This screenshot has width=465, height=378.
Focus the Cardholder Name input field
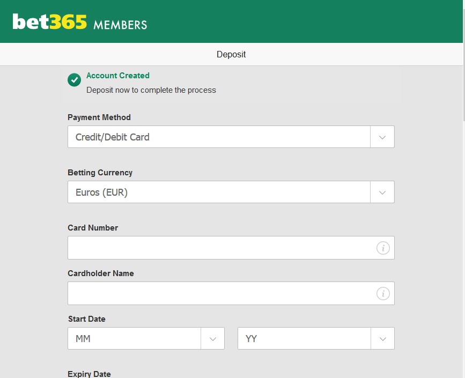[221, 293]
